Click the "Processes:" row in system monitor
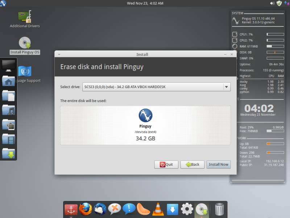 click(261, 70)
